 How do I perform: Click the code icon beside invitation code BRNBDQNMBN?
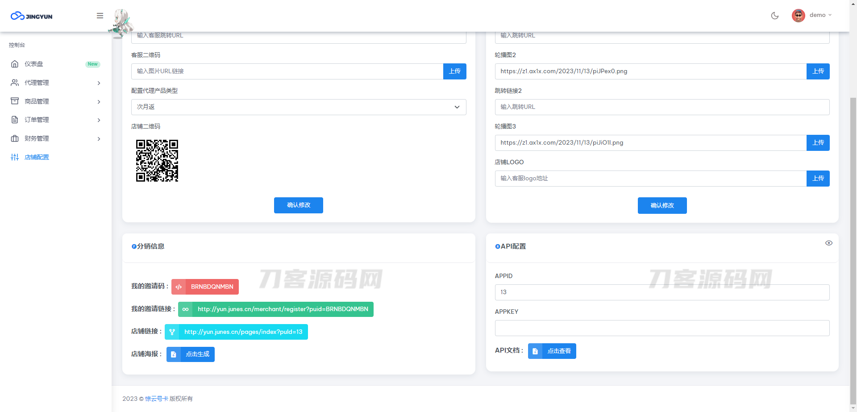[179, 287]
